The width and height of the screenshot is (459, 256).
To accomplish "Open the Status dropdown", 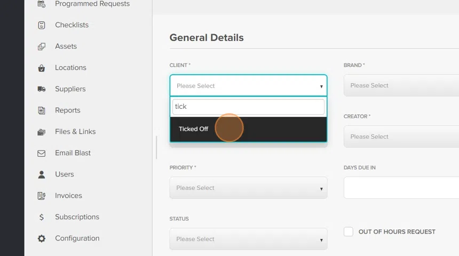I will click(x=248, y=239).
